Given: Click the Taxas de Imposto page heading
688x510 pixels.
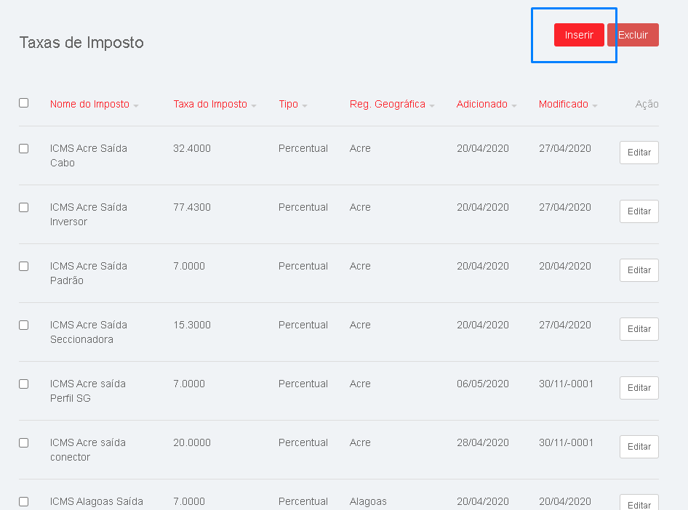Looking at the screenshot, I should coord(81,42).
